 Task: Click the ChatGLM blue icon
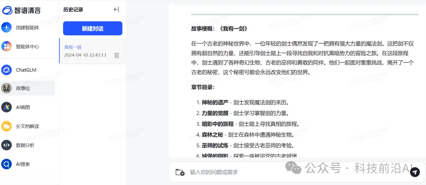point(7,70)
